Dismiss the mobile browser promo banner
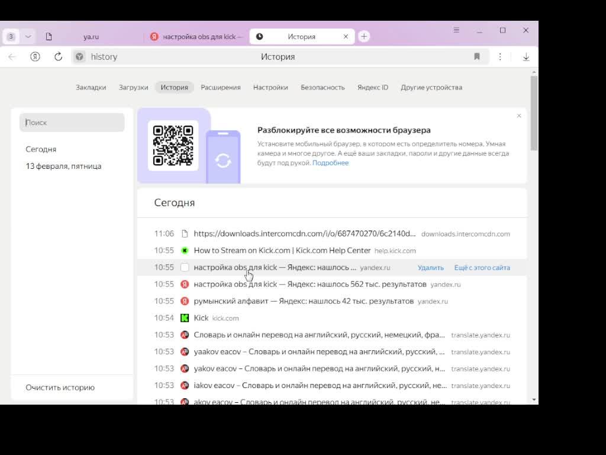Viewport: 606px width, 455px height. pos(519,116)
